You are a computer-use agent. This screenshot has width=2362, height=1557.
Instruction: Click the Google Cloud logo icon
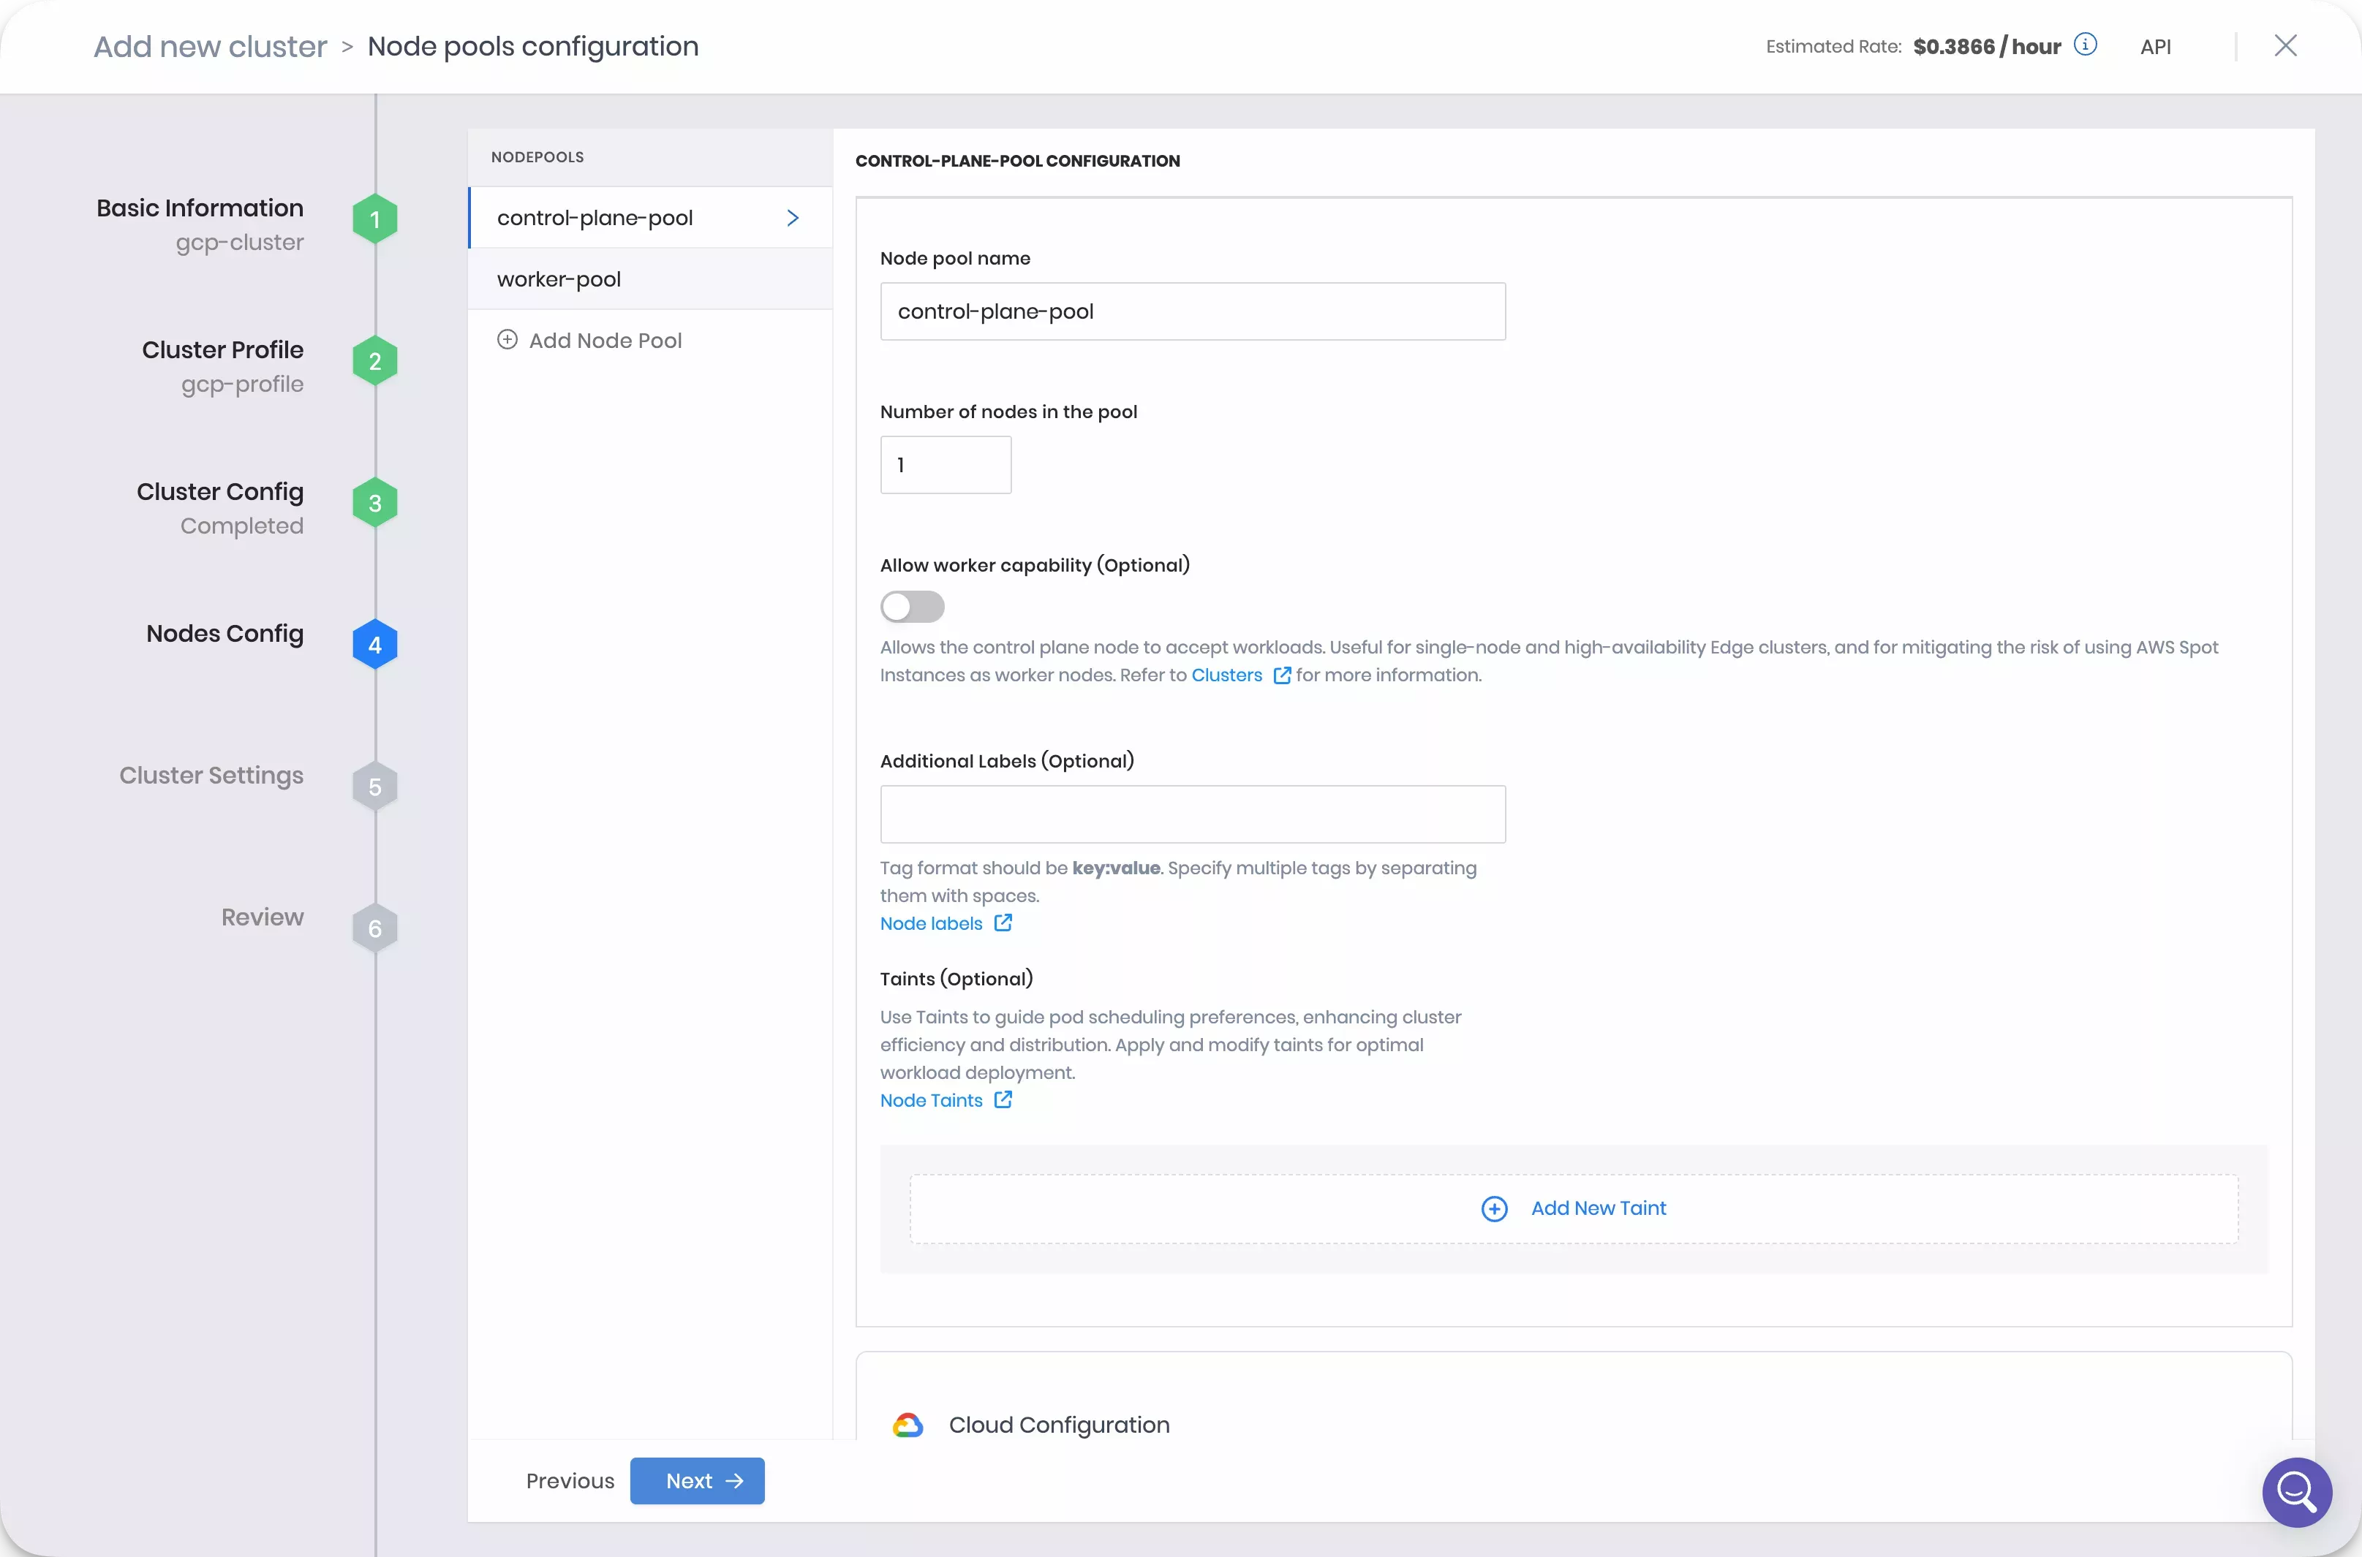pyautogui.click(x=907, y=1425)
